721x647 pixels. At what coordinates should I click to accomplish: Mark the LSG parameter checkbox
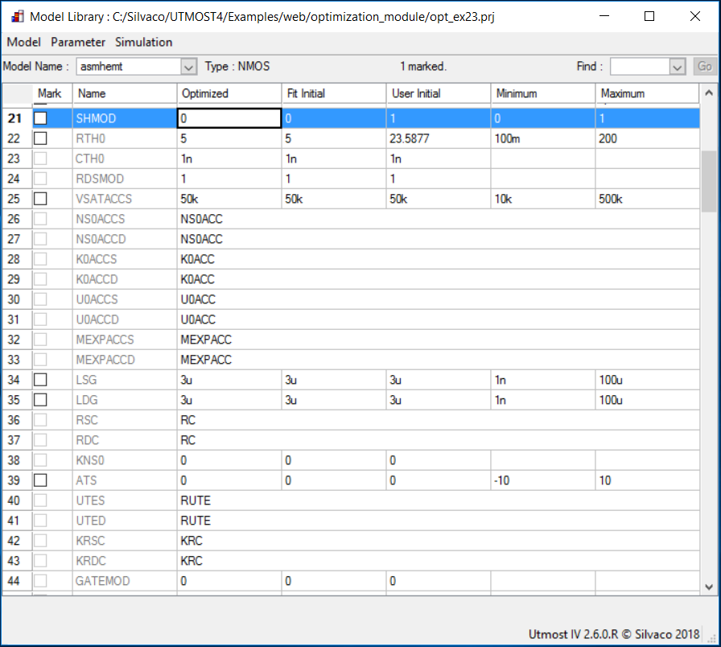click(40, 380)
